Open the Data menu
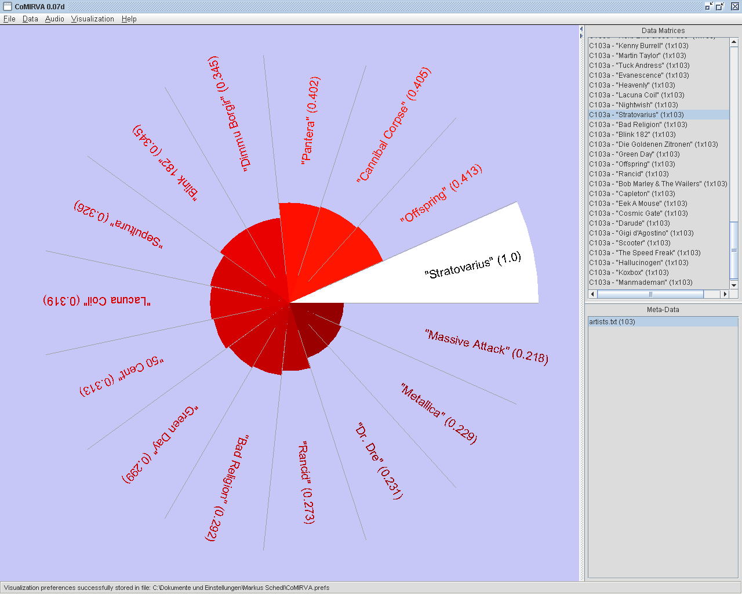Image resolution: width=742 pixels, height=594 pixels. [30, 19]
